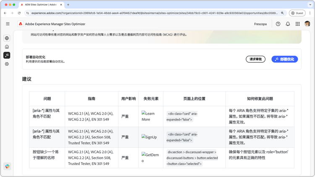The image size is (315, 177).
Task: Open the hamburger navigation menu
Action: click(8, 24)
